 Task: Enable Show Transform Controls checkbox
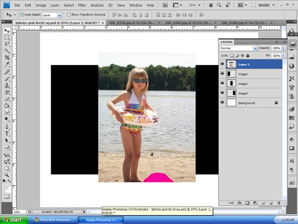coord(69,14)
